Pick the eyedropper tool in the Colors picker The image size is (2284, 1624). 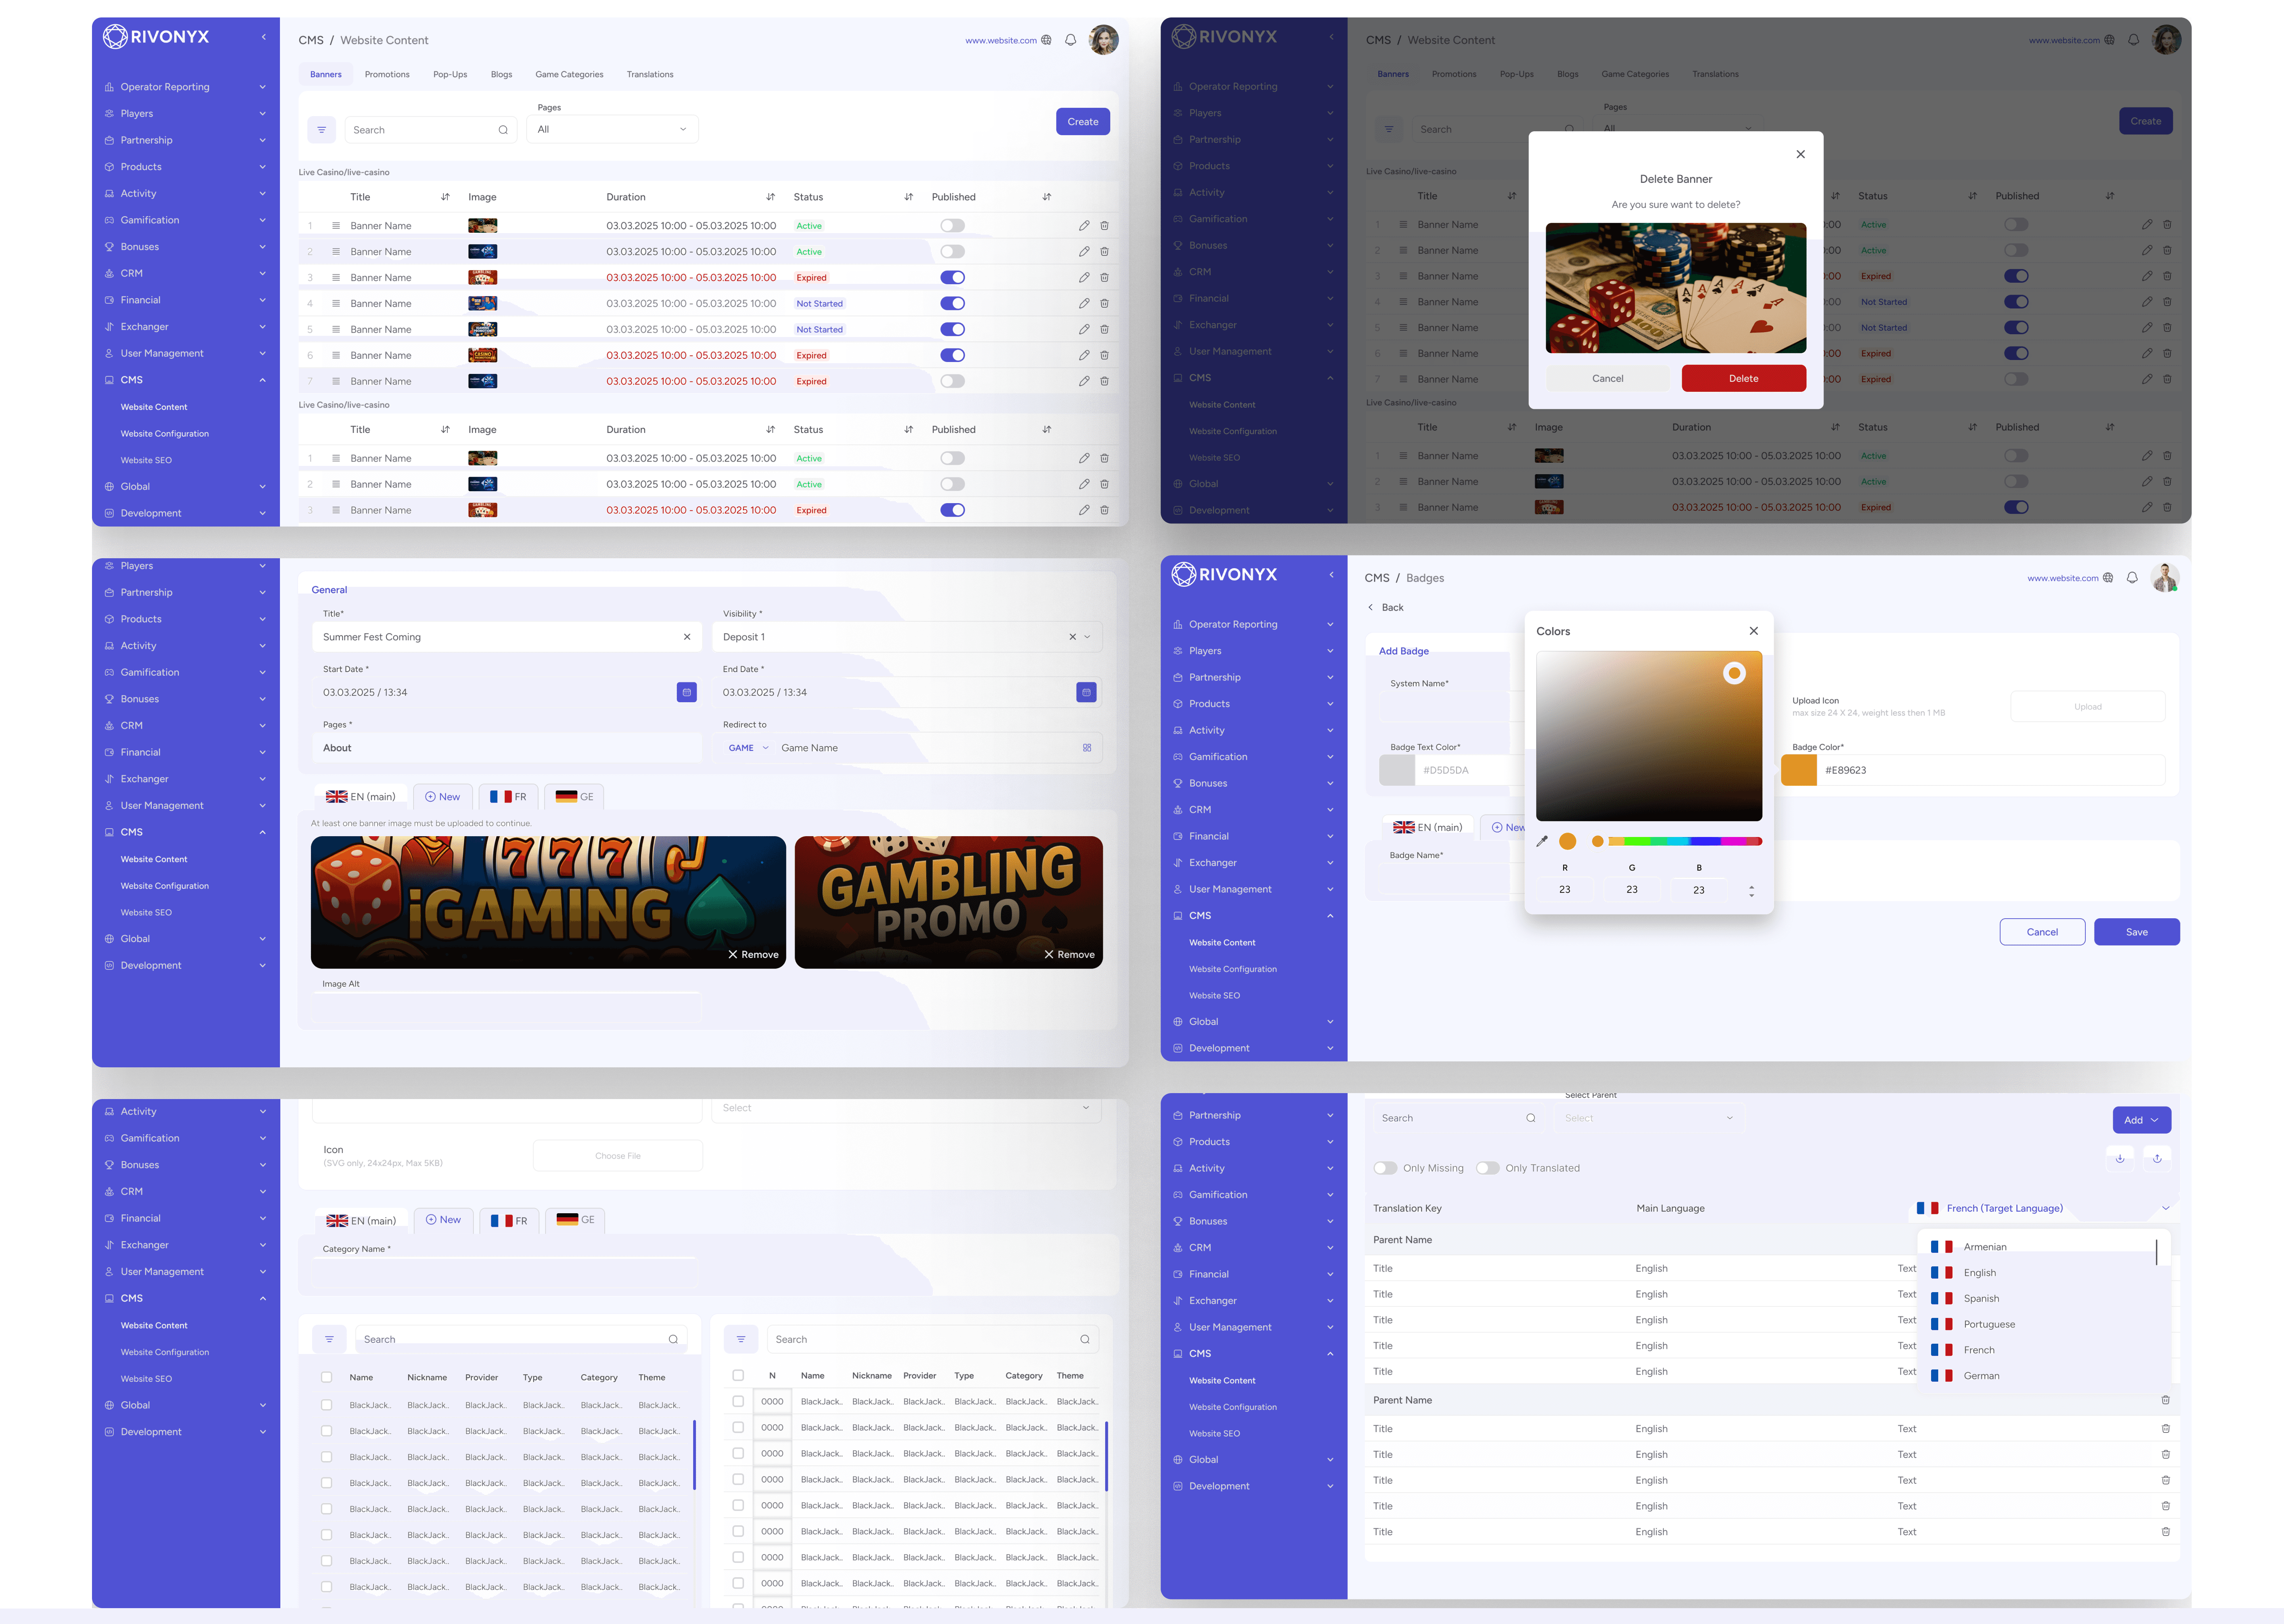(1542, 841)
